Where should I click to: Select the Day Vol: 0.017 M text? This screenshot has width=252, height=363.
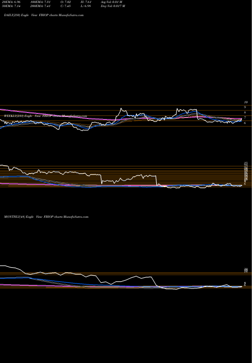click(113, 6)
